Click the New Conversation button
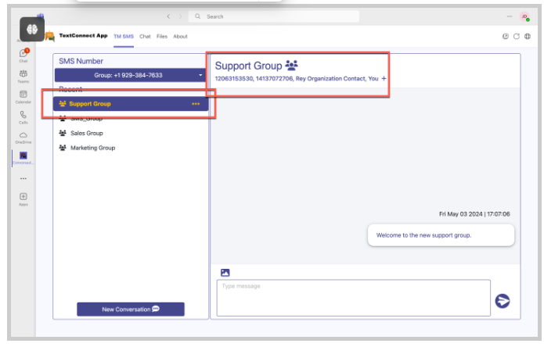The image size is (544, 347). coord(131,309)
